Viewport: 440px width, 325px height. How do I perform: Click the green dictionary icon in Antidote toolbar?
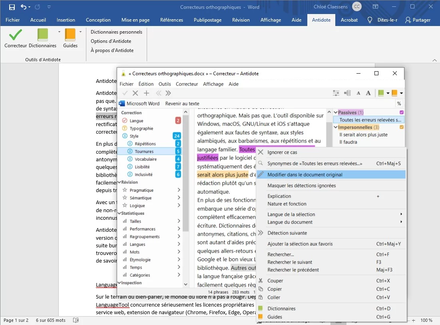tap(381, 93)
